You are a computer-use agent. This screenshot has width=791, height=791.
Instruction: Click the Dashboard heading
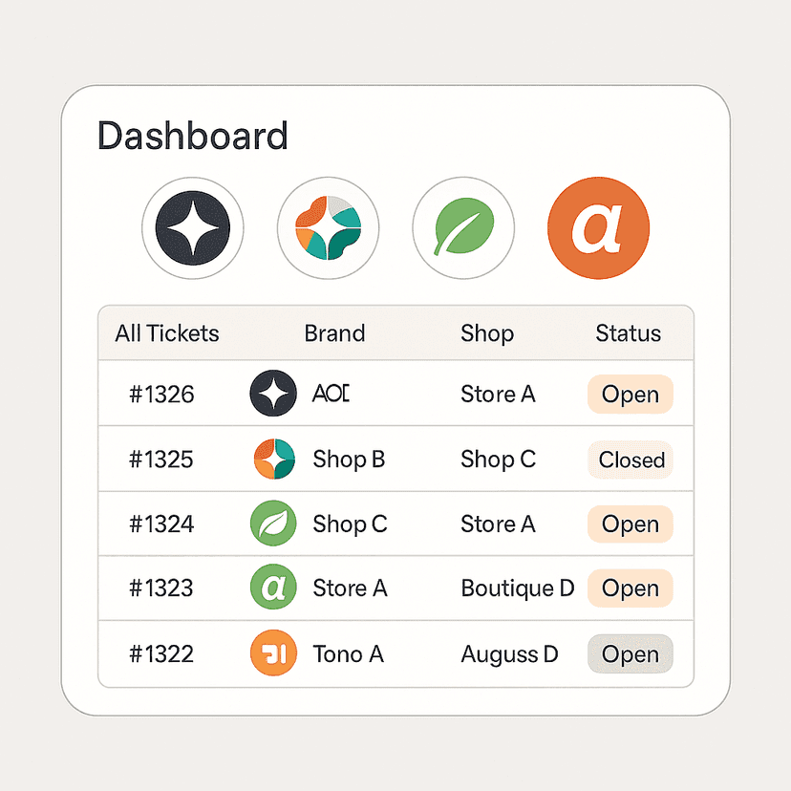pos(193,137)
